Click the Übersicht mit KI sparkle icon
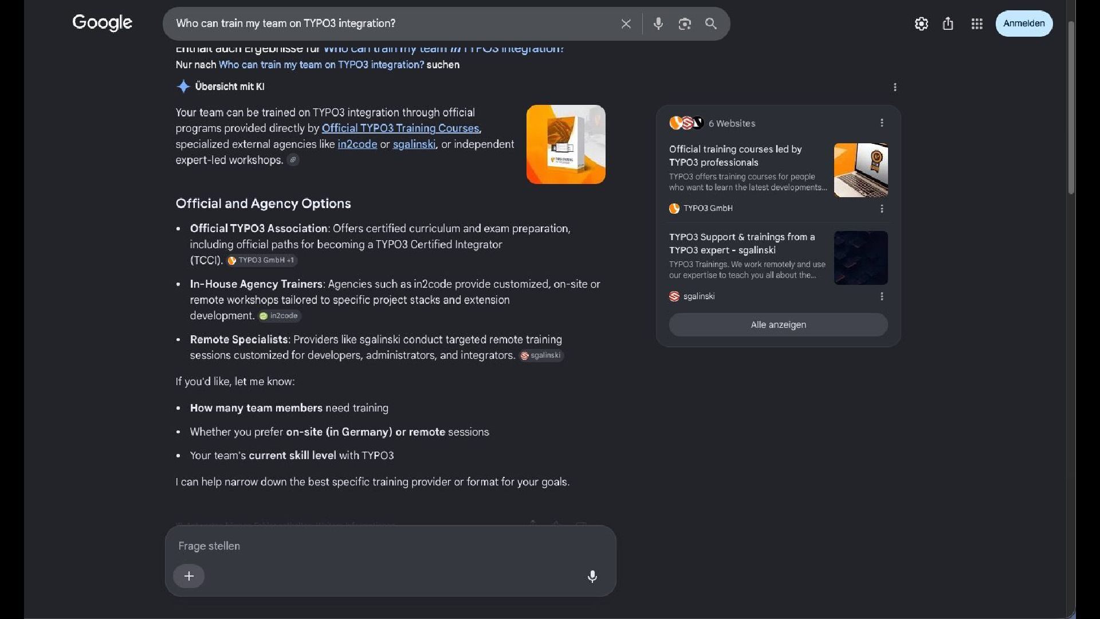Image resolution: width=1100 pixels, height=619 pixels. (183, 87)
